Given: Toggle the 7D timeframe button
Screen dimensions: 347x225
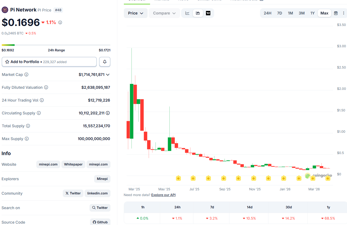Looking at the screenshot, I should pos(279,13).
